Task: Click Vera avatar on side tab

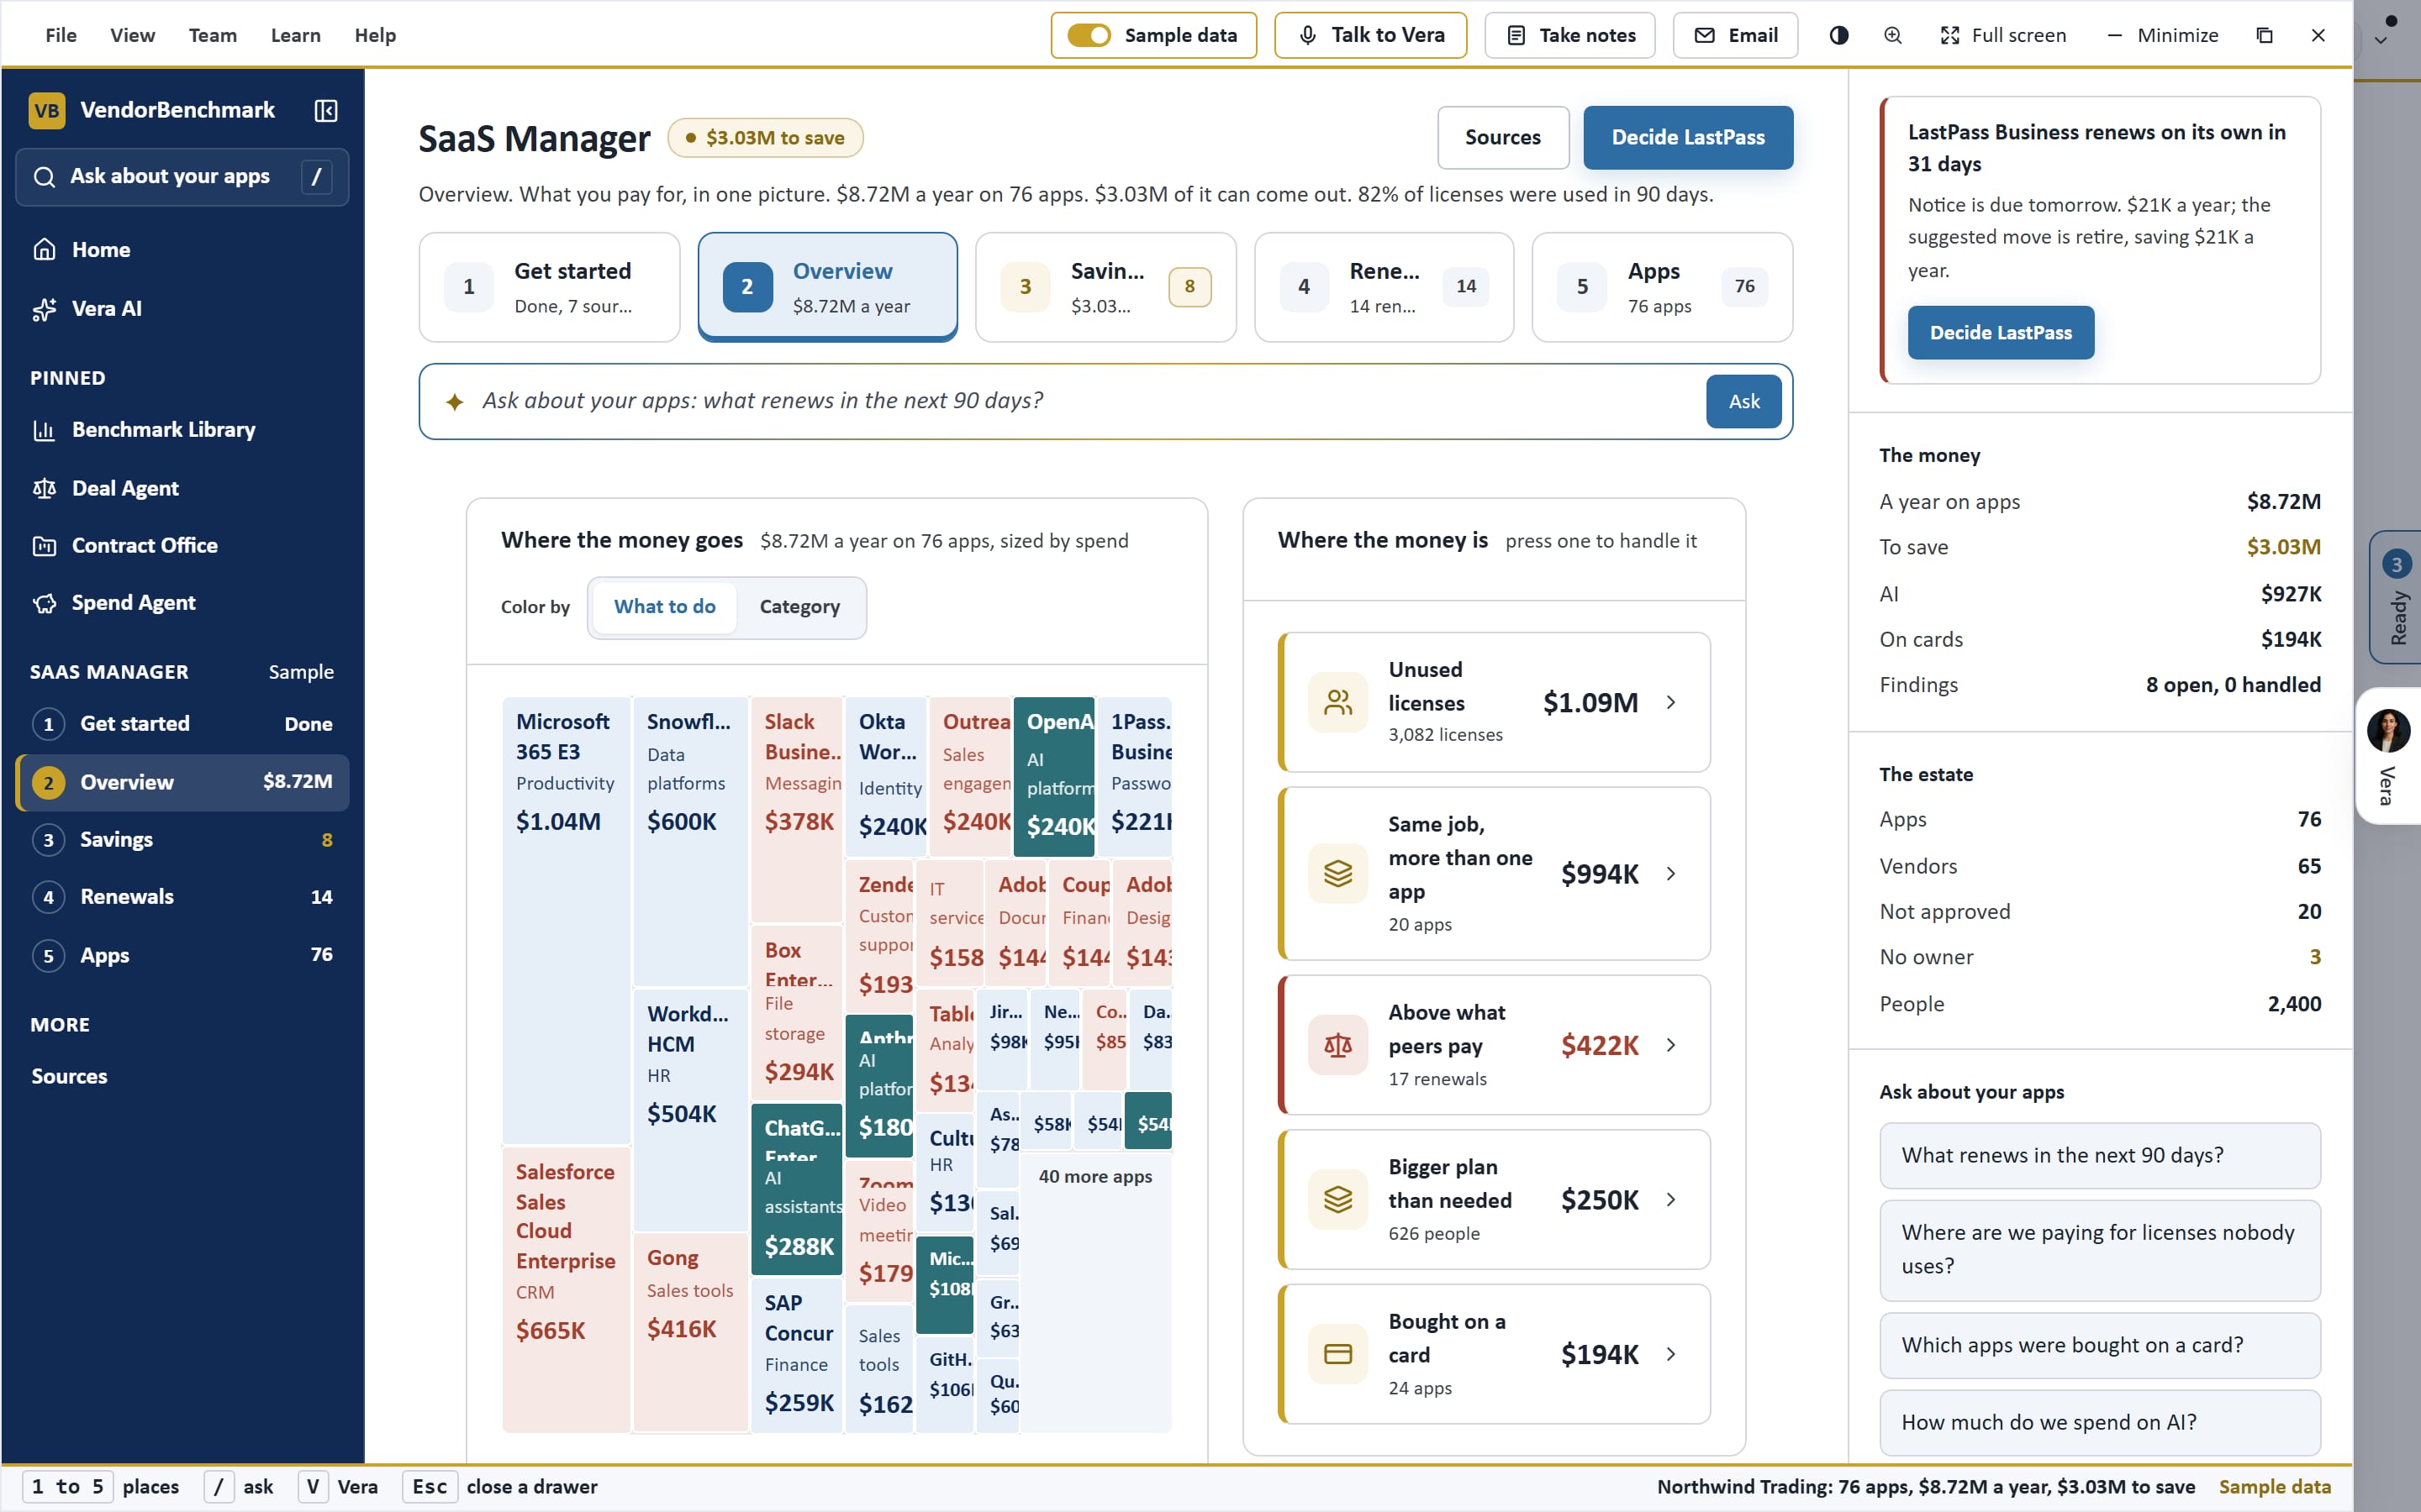Action: pos(2388,730)
